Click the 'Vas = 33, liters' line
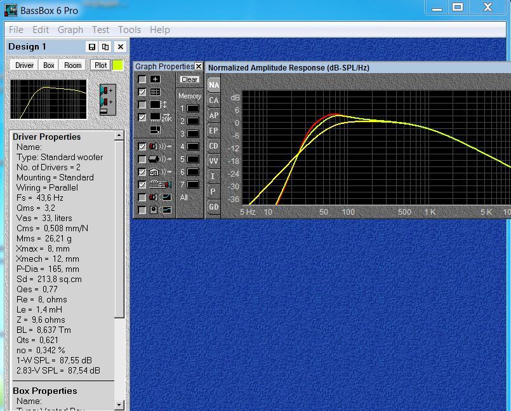Viewport: 511px width, 411px height. pos(44,218)
